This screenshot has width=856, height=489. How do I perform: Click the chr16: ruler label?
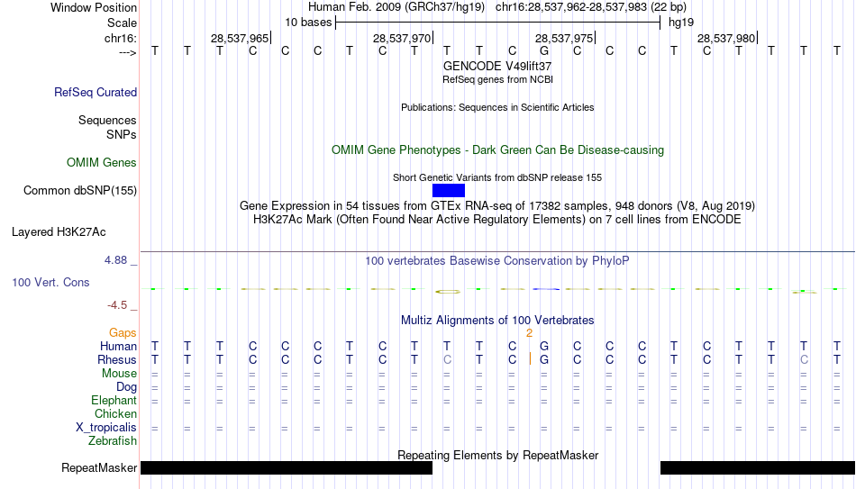[x=121, y=38]
